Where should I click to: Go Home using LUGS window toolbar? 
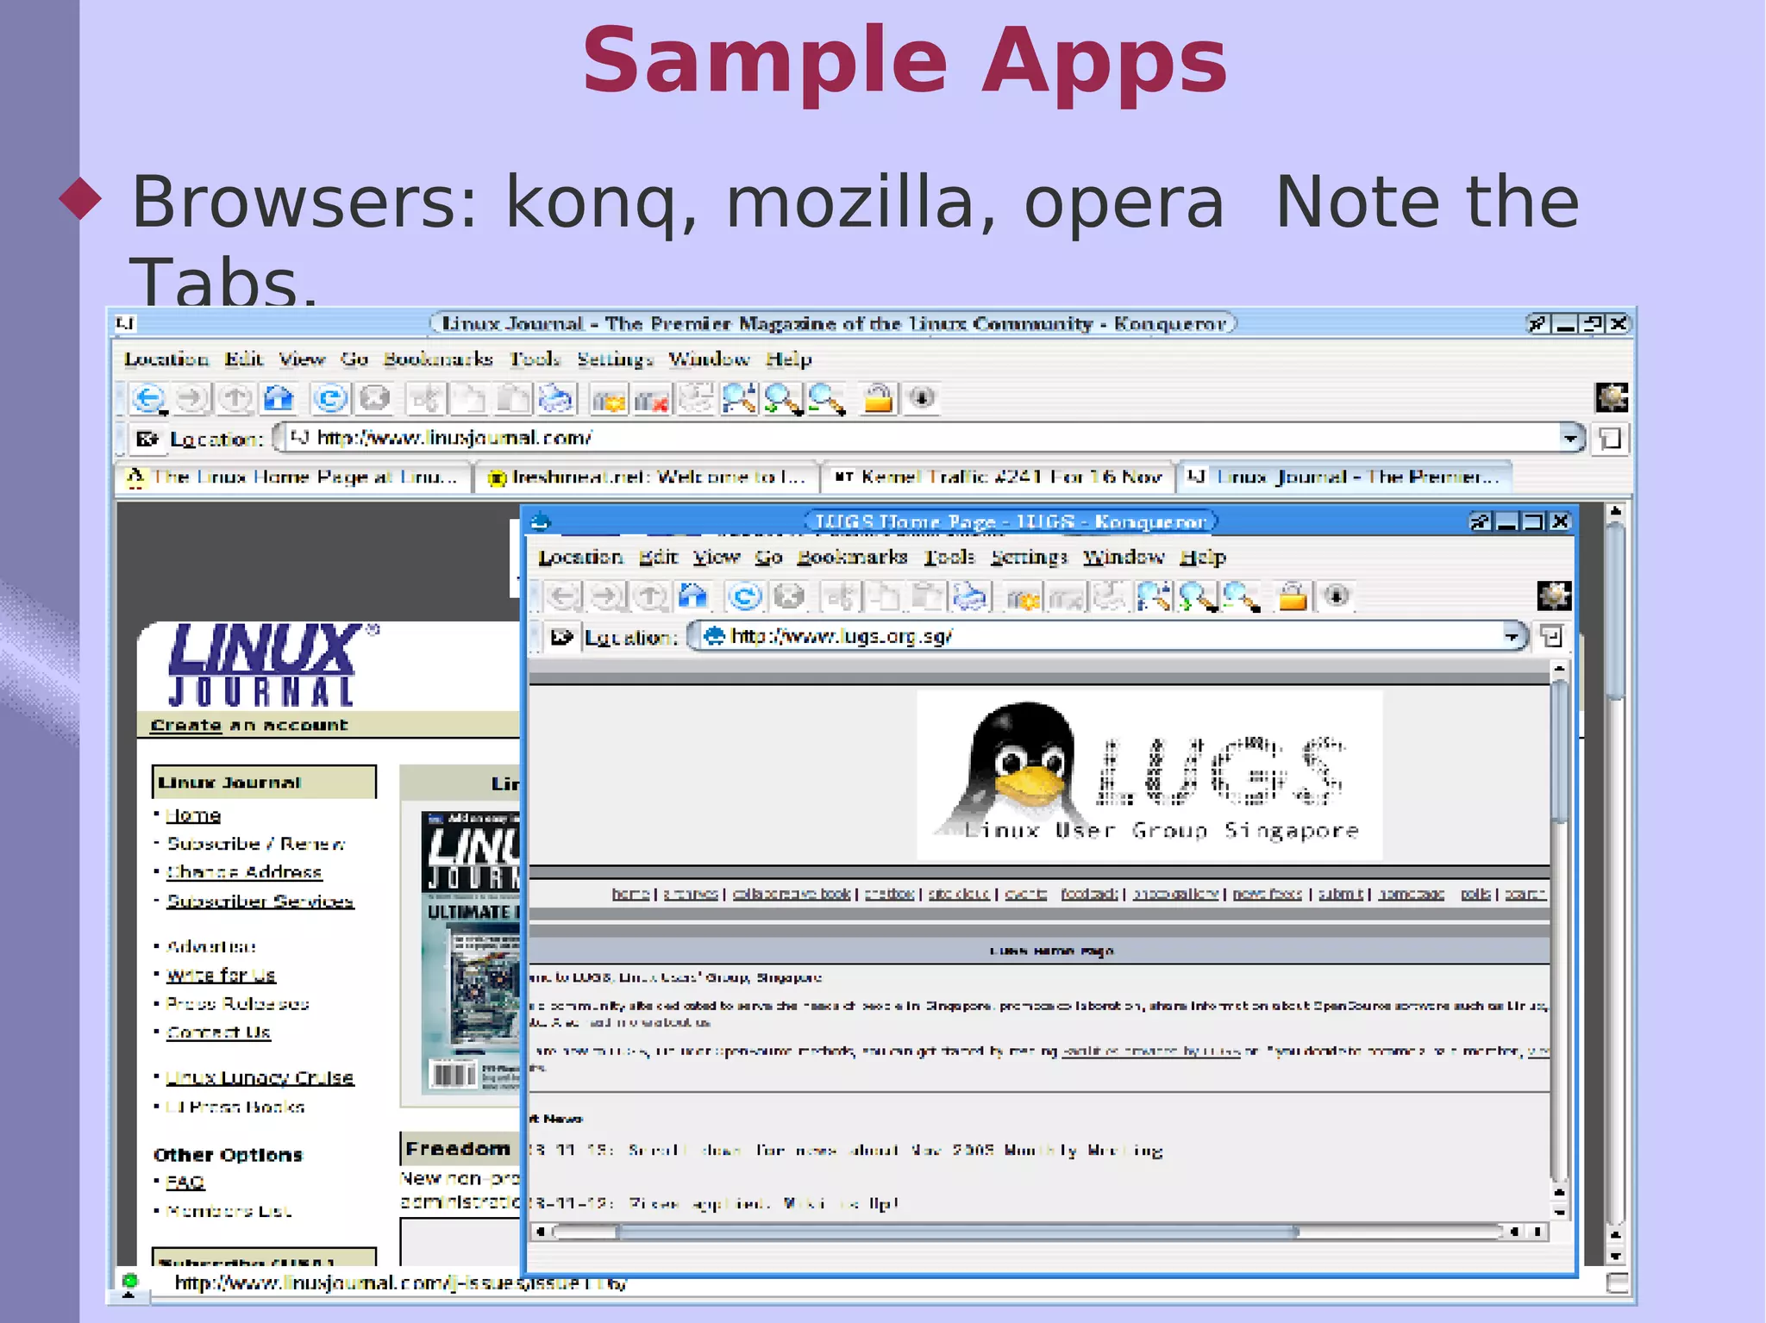tap(693, 596)
